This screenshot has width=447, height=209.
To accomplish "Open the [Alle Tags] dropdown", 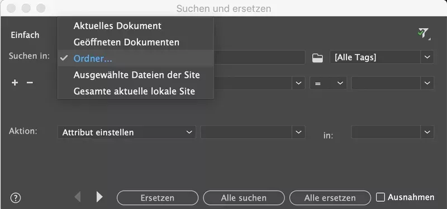I will [x=382, y=57].
